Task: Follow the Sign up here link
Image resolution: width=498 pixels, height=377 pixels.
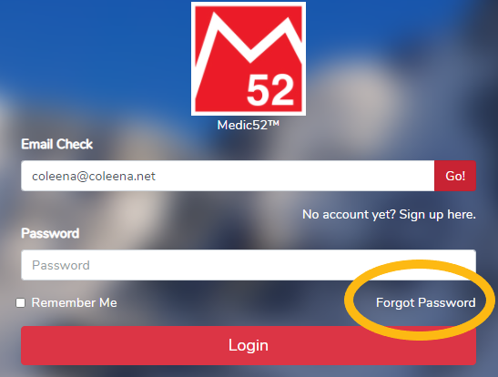Action: (x=437, y=214)
